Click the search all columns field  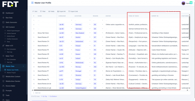tap(178, 11)
